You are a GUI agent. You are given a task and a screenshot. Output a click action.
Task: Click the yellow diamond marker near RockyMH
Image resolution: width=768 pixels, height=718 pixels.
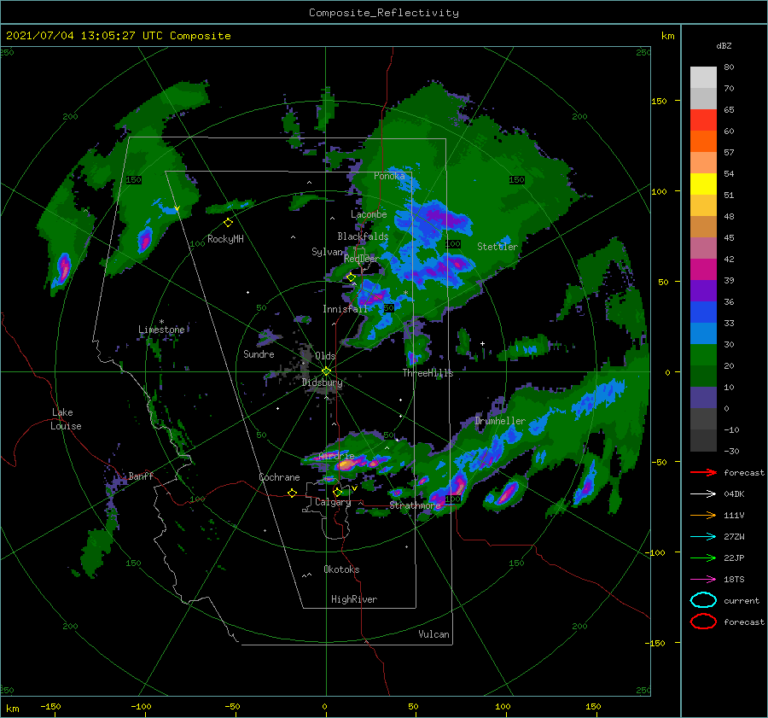point(228,223)
